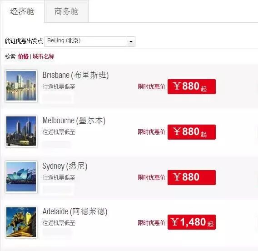Click 往返机票低至 text under Sydney
The height and width of the screenshot is (251, 258).
click(x=59, y=177)
